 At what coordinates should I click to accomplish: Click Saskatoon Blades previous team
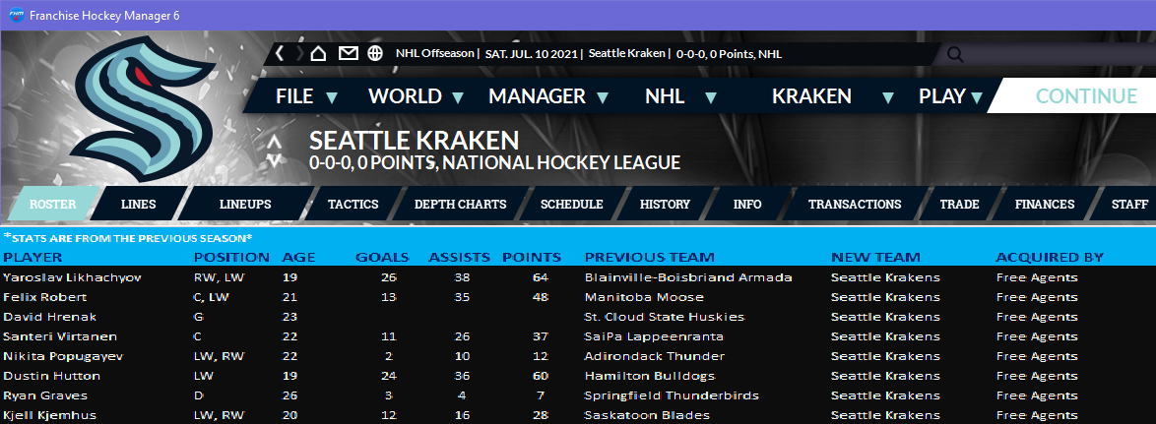coord(647,415)
